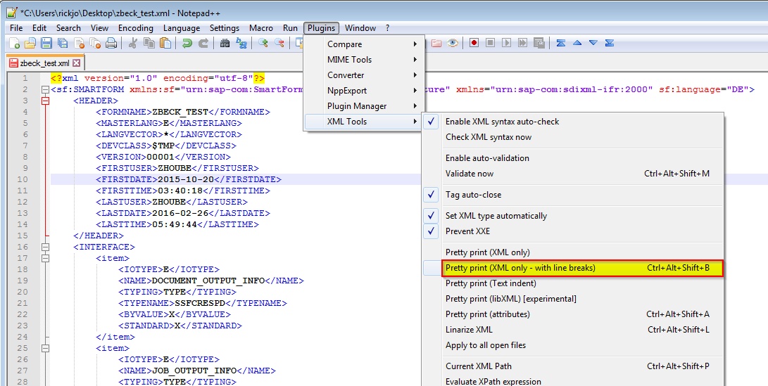Image resolution: width=768 pixels, height=386 pixels.
Task: Close the zbeck_test.xml tab with red X
Action: click(77, 63)
